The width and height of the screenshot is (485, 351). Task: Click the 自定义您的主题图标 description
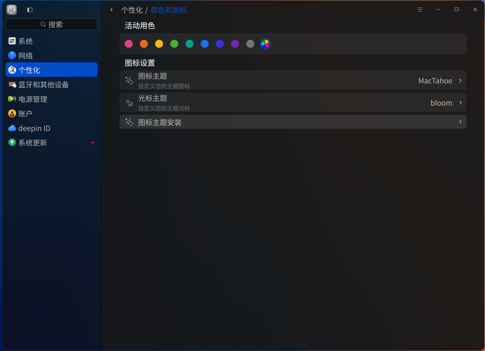point(164,86)
